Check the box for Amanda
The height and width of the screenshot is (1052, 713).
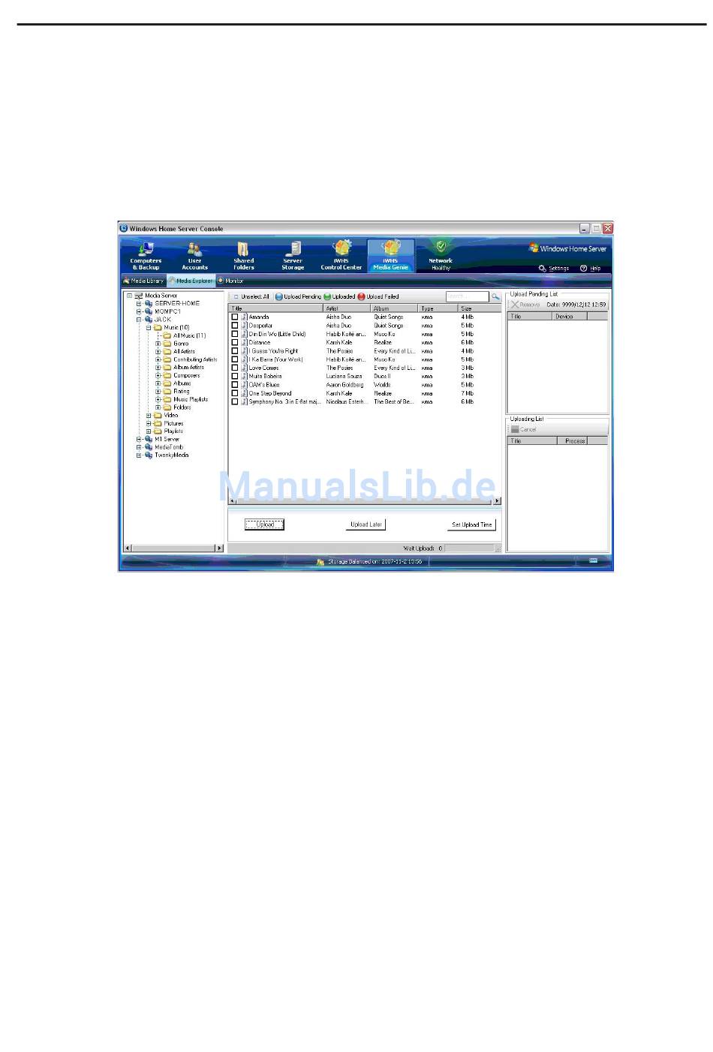(x=235, y=317)
